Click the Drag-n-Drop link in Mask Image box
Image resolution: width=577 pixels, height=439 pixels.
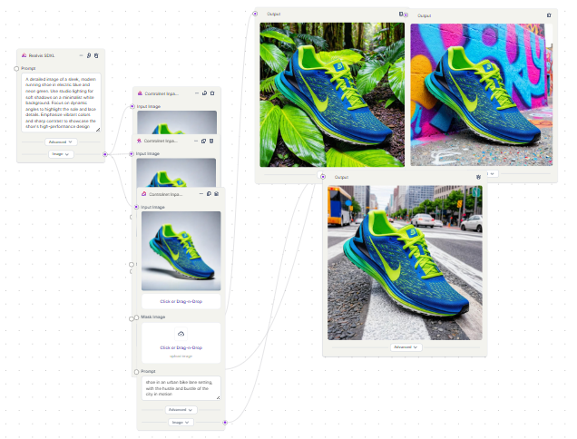pos(181,347)
